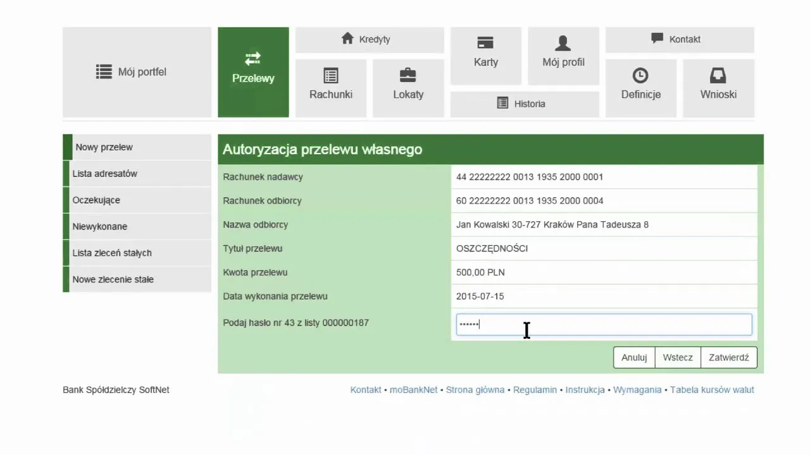Select the Przelewy transfer arrows icon
This screenshot has width=810, height=455.
tap(253, 59)
